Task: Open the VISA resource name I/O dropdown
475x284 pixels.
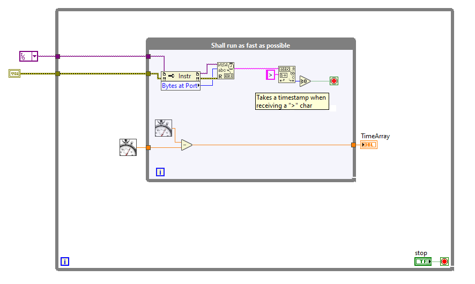Action: coord(34,56)
